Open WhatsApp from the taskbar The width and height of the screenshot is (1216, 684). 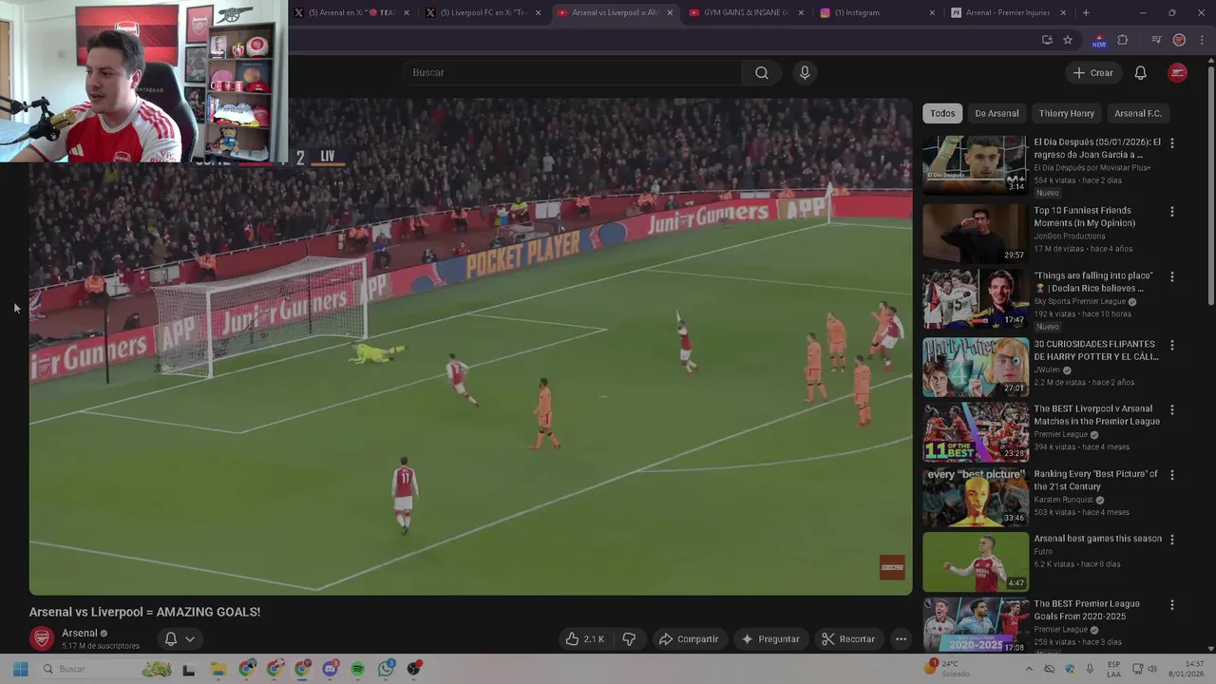coord(386,669)
